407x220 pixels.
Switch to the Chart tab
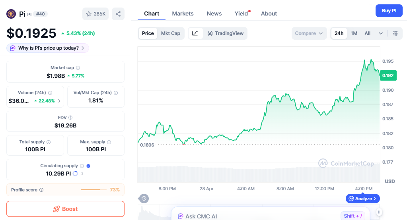point(152,14)
